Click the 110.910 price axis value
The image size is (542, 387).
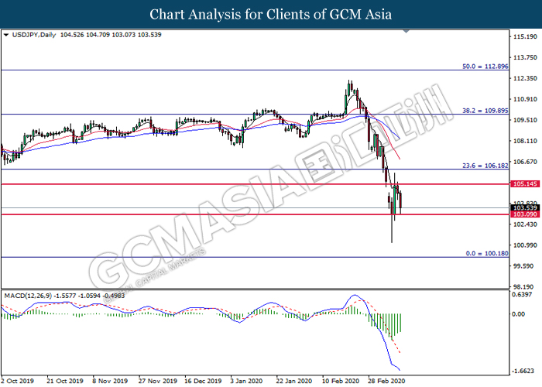coord(526,100)
